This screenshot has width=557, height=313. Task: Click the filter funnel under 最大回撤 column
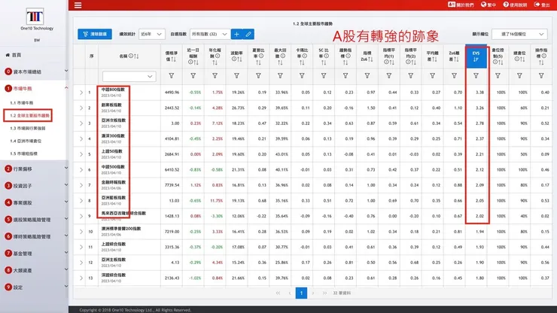point(280,76)
